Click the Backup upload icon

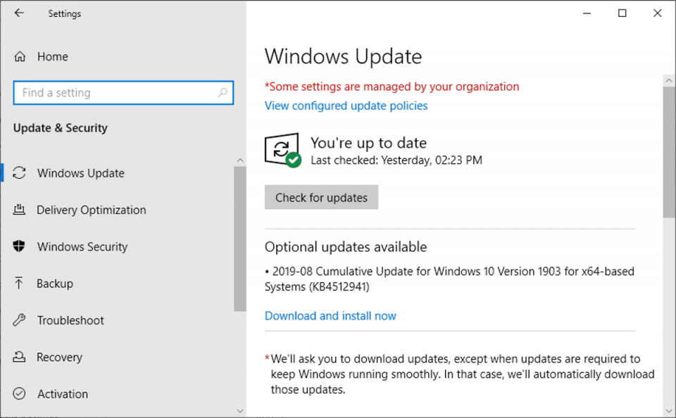pyautogui.click(x=19, y=283)
